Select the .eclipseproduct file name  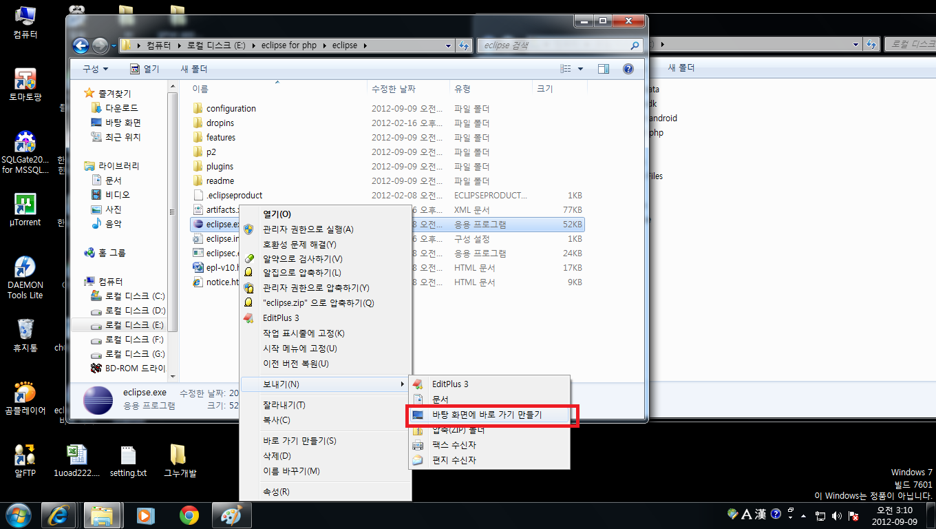234,195
